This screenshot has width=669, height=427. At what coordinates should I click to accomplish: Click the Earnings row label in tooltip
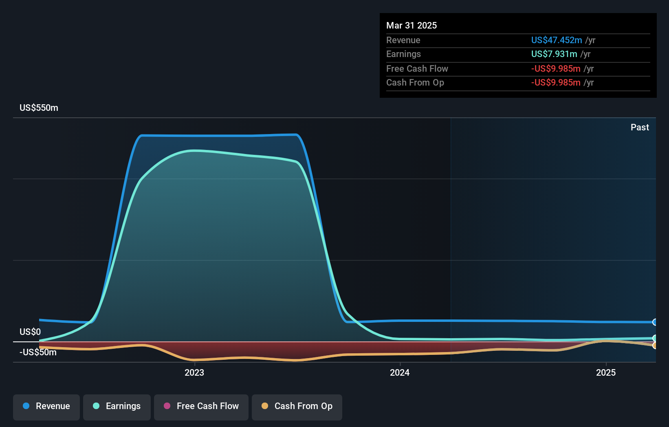[x=403, y=54]
